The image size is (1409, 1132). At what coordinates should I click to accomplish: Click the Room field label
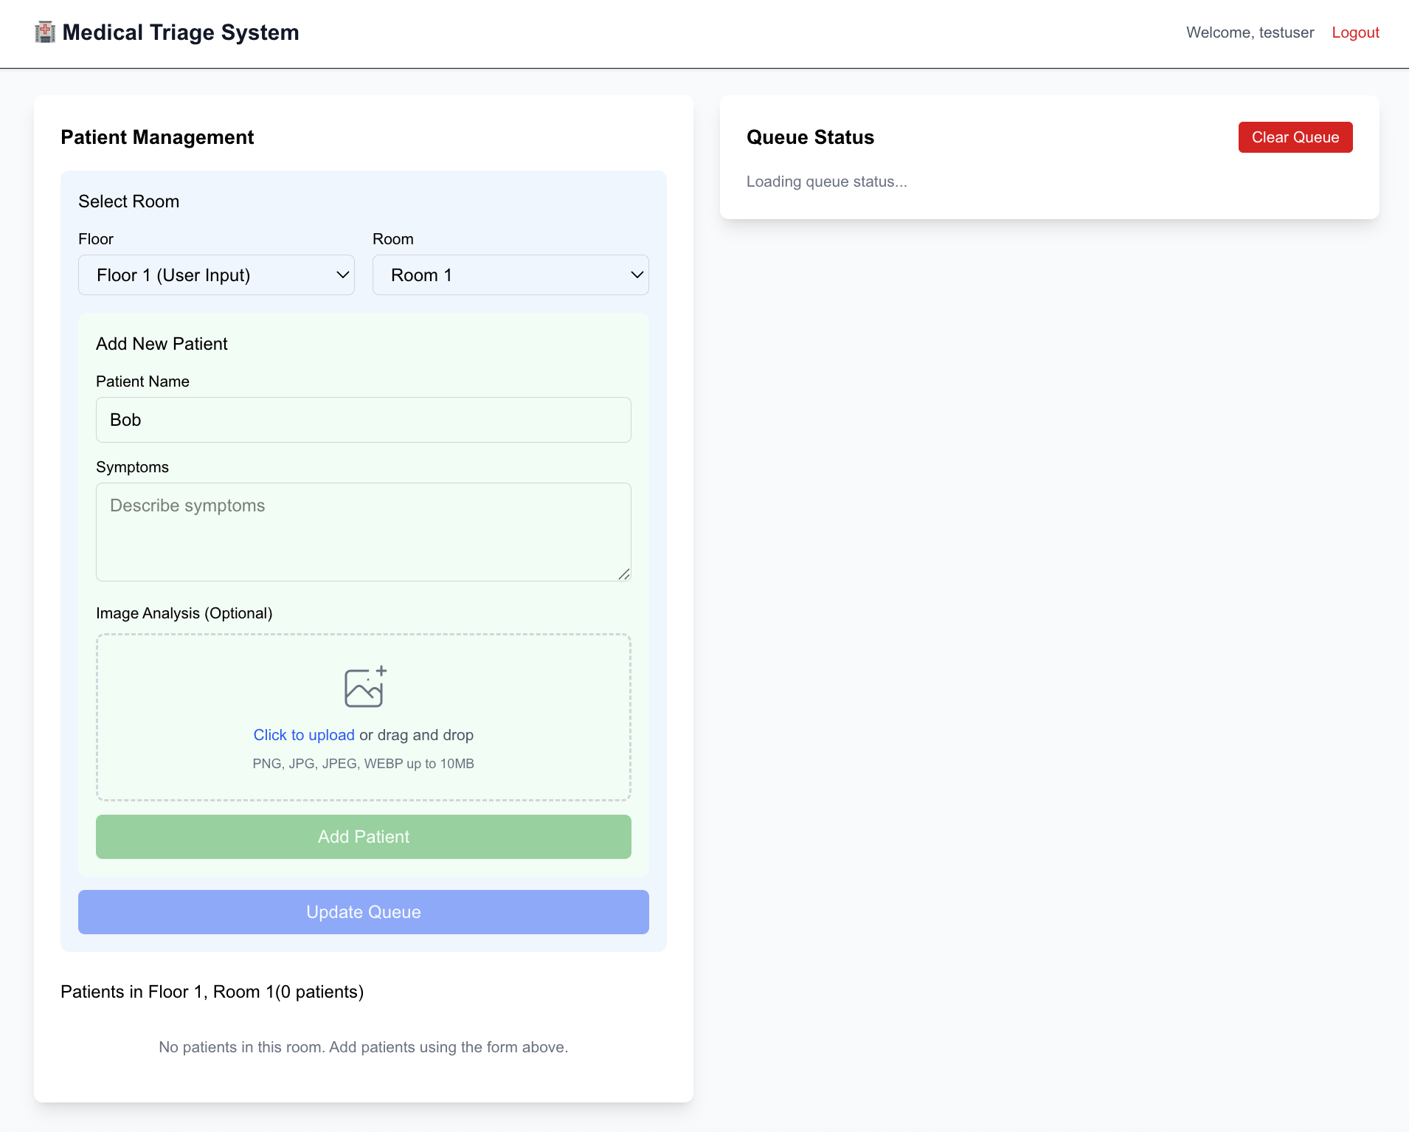coord(393,239)
